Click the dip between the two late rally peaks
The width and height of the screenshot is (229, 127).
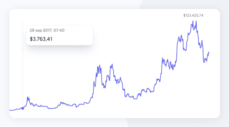(x=185, y=50)
